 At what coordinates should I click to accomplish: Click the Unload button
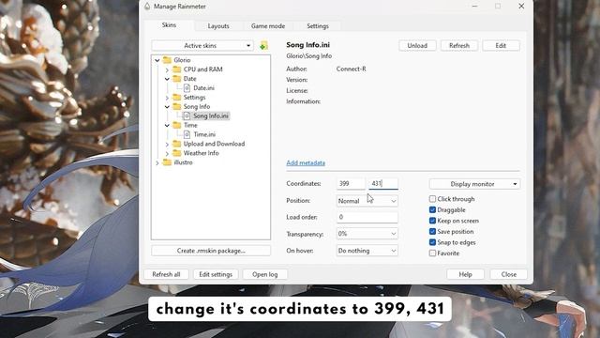click(x=417, y=46)
